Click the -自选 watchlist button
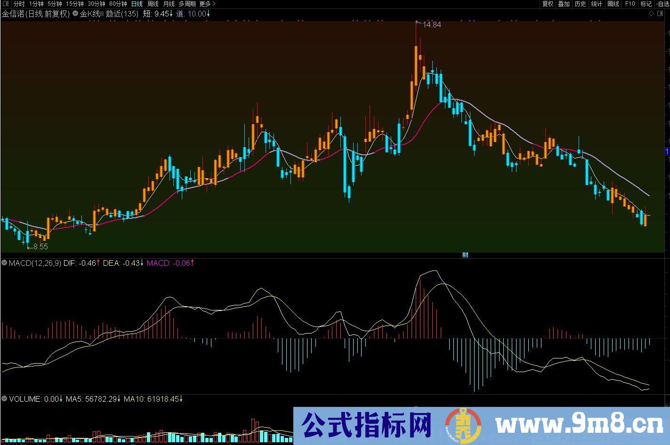The image size is (670, 445). tap(662, 4)
